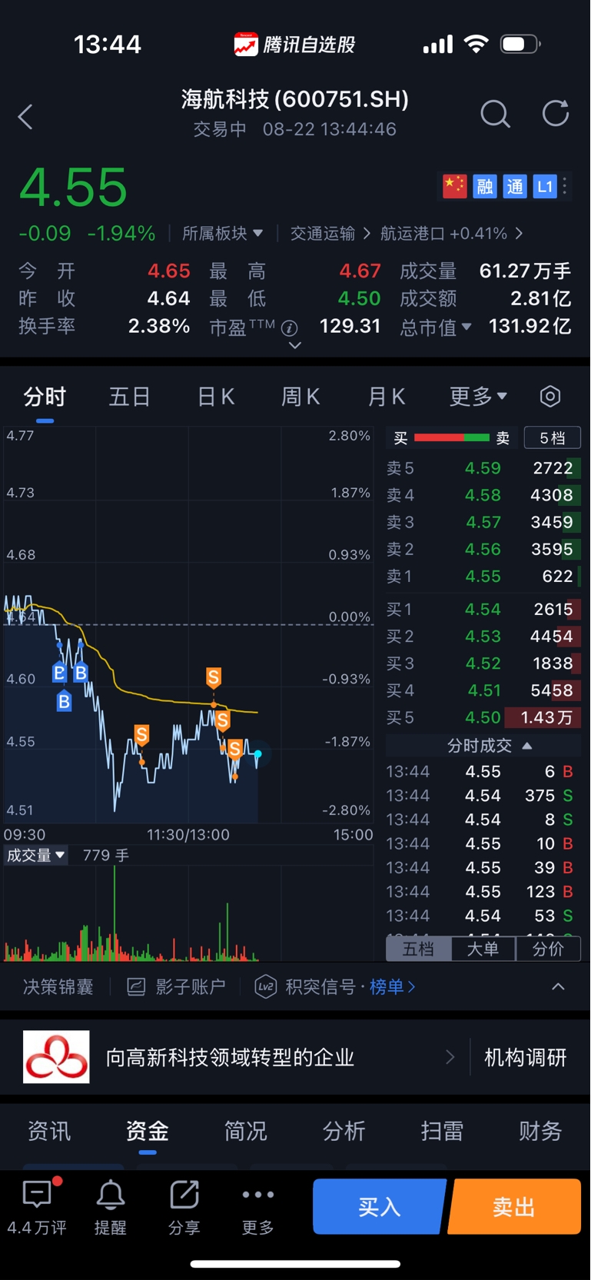This screenshot has height=1280, width=591.
Task: Select 卖5 ask row at 4.59
Action: (483, 468)
